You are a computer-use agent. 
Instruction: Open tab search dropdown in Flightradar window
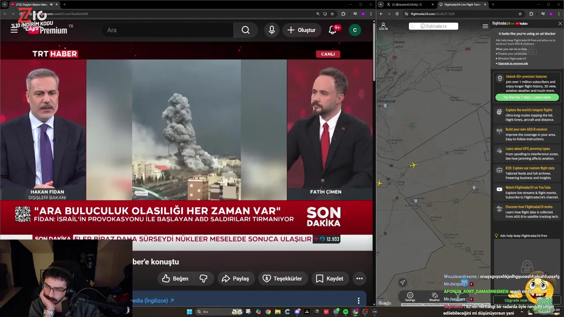(381, 4)
